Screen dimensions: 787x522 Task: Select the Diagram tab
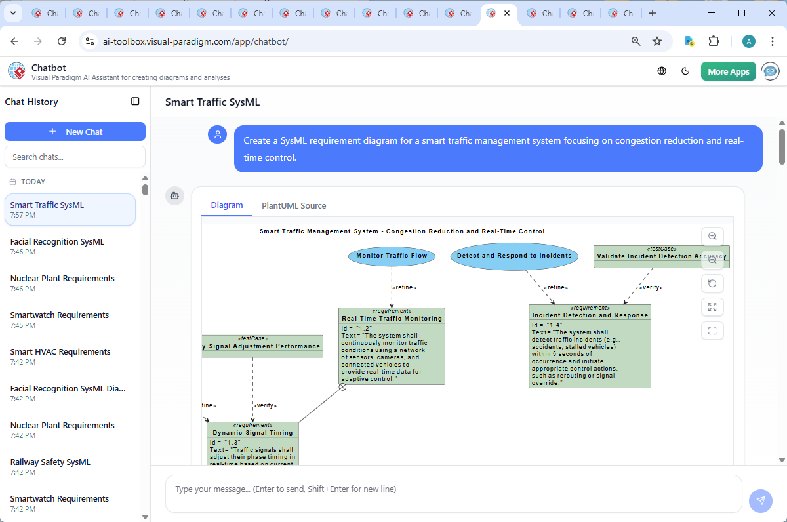click(x=226, y=205)
